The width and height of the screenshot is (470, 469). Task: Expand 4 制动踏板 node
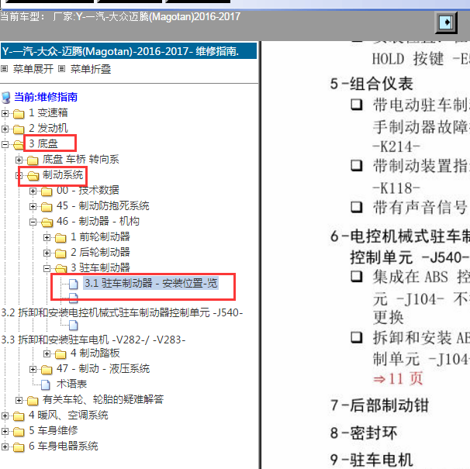coord(47,354)
